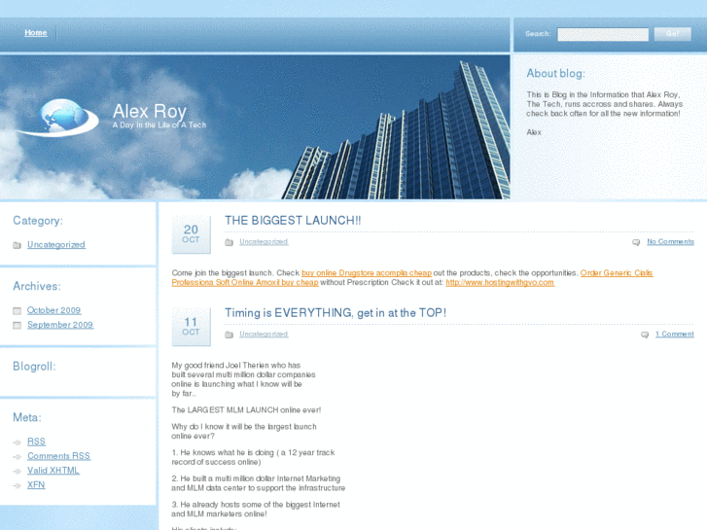
Task: Click the Blogroll: sidebar heading
Action: pos(34,367)
